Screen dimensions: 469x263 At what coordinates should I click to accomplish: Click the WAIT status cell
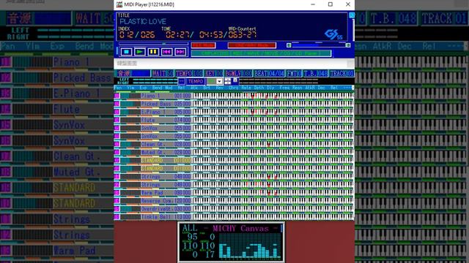[x=163, y=73]
